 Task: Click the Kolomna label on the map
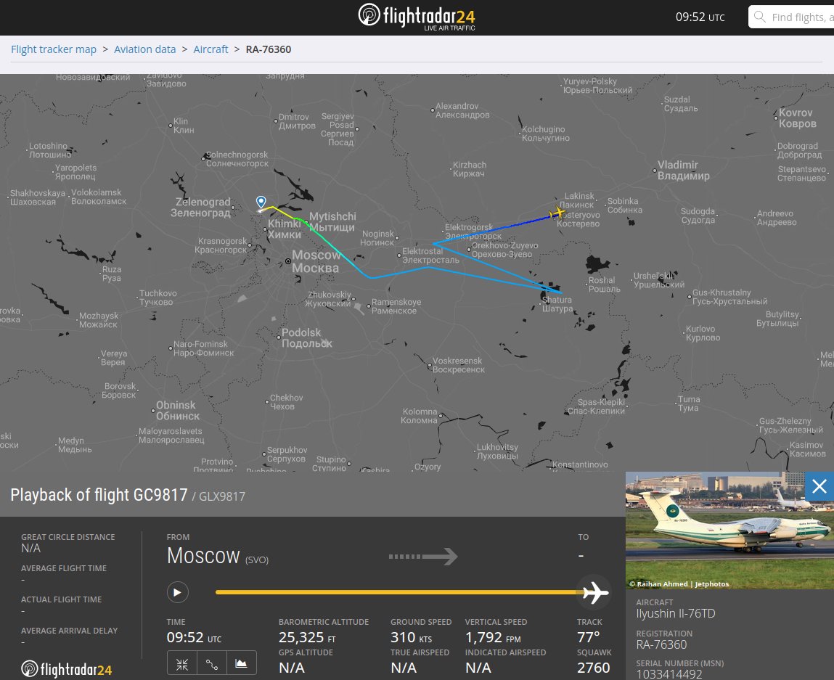(x=419, y=416)
